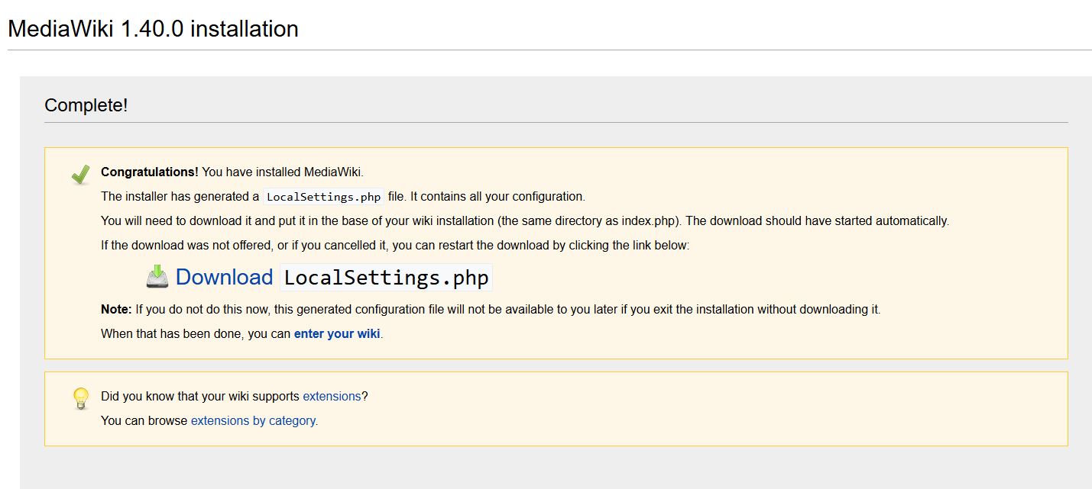Image resolution: width=1092 pixels, height=489 pixels.
Task: Click the yellow light bulb tip icon
Action: pos(80,399)
